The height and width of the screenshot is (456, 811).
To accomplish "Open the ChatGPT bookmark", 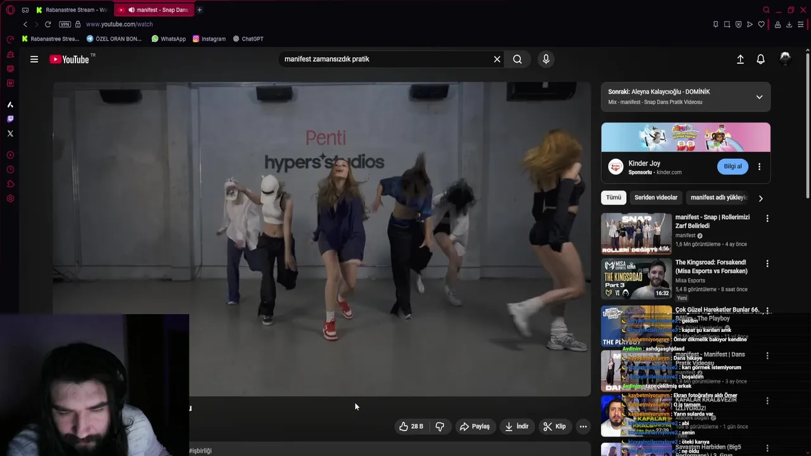I will [248, 39].
